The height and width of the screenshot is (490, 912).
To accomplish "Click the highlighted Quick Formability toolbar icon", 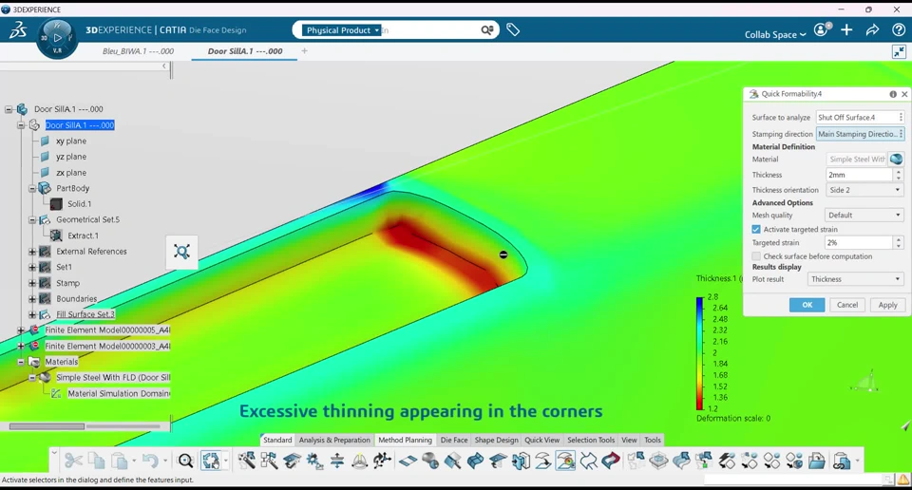I will click(x=565, y=461).
